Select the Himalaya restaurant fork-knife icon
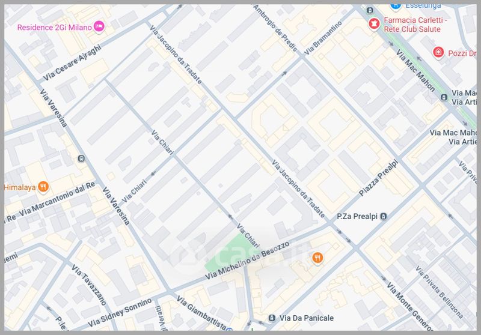Image resolution: width=481 pixels, height=335 pixels. (x=43, y=187)
